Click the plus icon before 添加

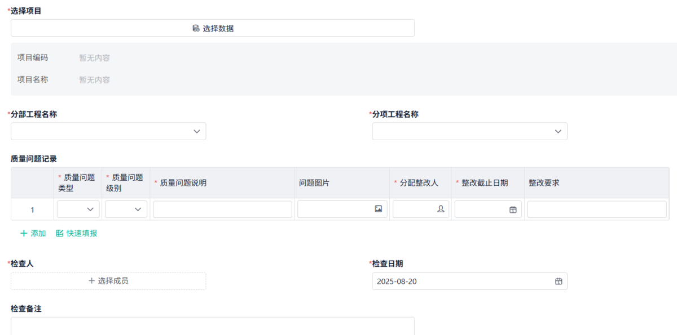(23, 234)
